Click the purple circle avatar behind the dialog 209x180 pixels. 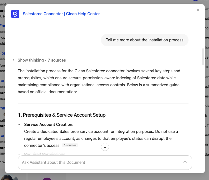coord(47,178)
